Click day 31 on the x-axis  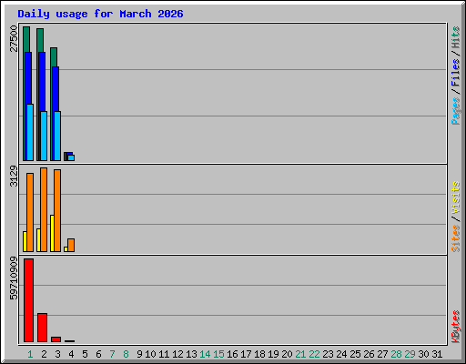click(437, 354)
